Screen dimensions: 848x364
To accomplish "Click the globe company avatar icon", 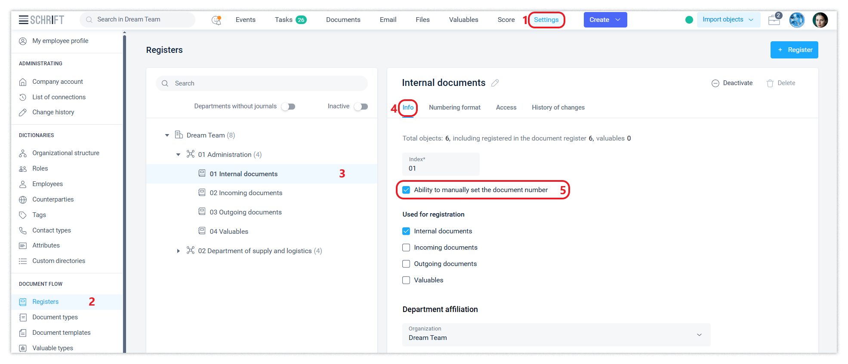I will [796, 20].
